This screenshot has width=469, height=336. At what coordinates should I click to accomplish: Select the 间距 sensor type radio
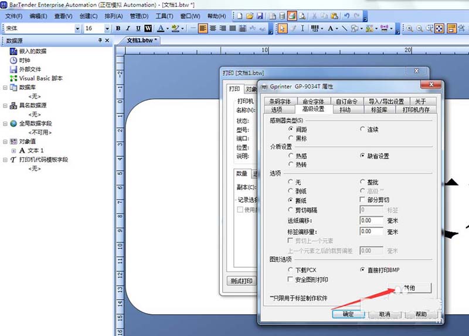[x=290, y=129]
